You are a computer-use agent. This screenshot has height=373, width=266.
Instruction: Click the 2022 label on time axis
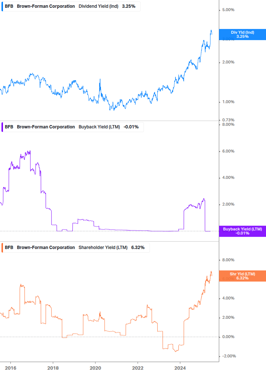point(138,368)
